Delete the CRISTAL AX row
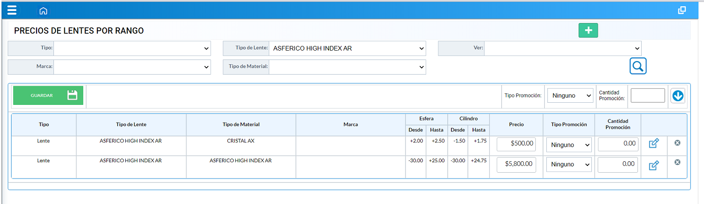 677,142
